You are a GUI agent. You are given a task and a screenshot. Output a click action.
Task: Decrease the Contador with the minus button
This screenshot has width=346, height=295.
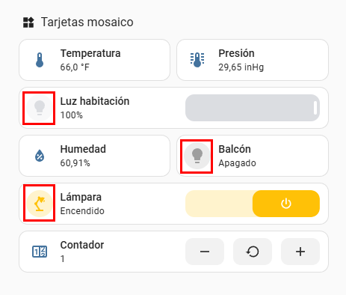click(205, 252)
